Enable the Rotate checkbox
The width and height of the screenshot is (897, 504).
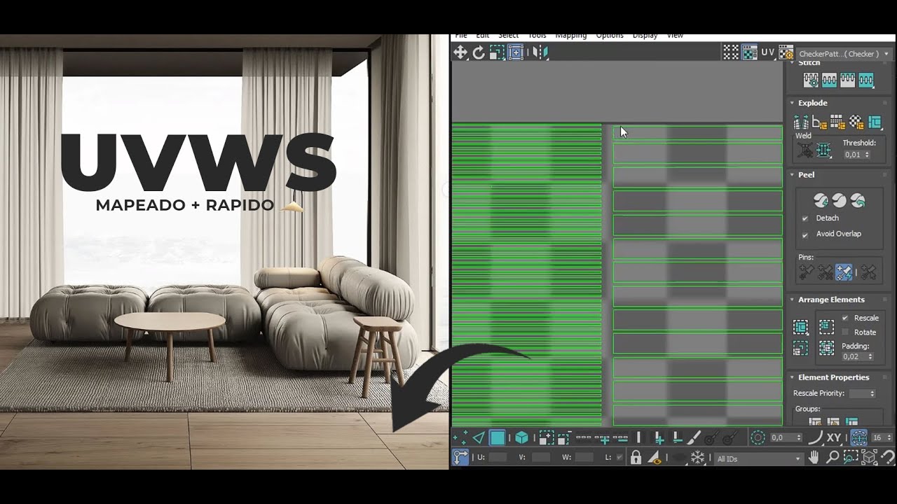tap(844, 332)
